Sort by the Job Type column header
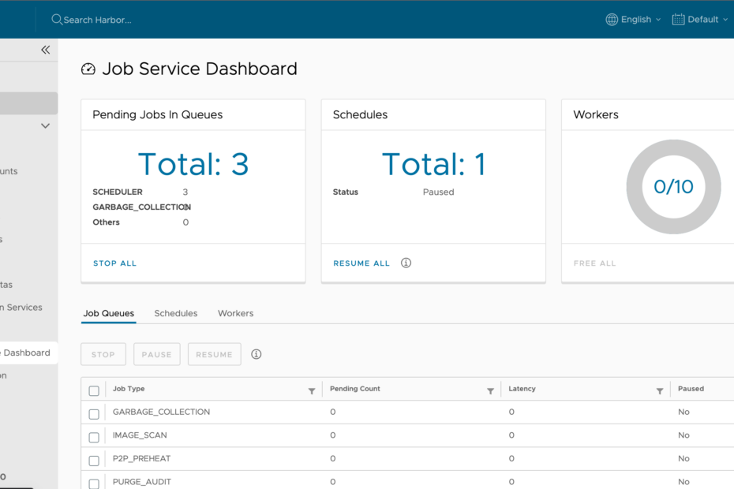Image resolution: width=734 pixels, height=489 pixels. coord(129,388)
